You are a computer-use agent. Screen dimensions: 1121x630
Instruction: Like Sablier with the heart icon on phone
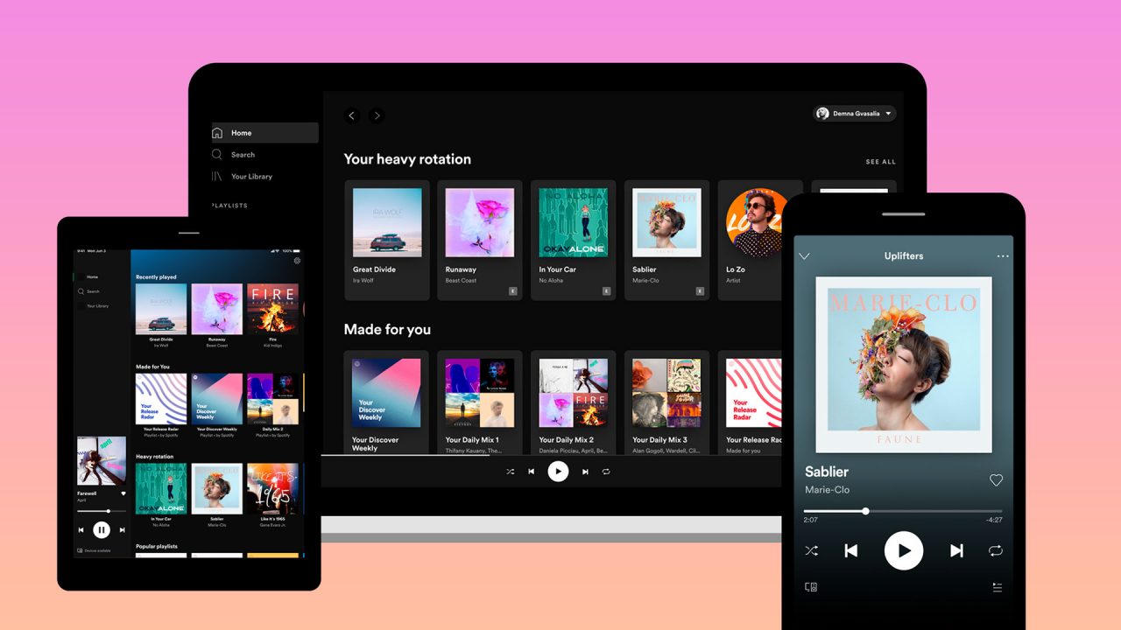tap(996, 480)
